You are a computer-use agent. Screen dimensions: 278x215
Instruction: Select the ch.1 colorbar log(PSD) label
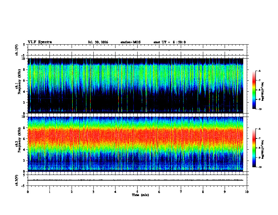[263, 92]
